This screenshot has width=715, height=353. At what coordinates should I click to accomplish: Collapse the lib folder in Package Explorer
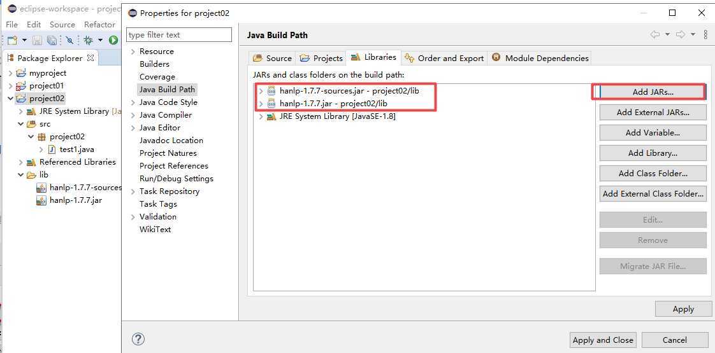[21, 175]
